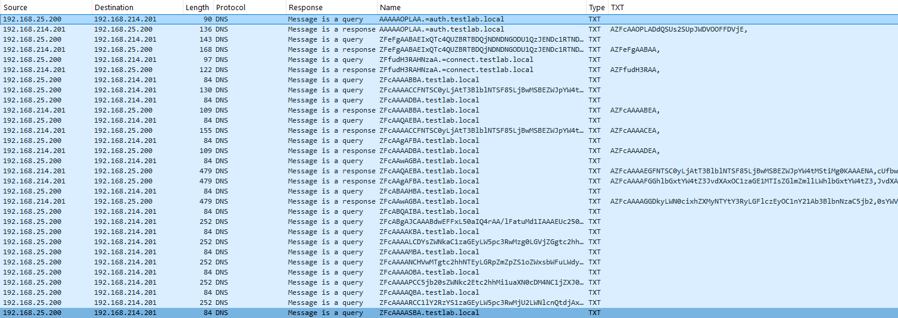Select the packet with length 90
The height and width of the screenshot is (318, 898).
[x=449, y=19]
